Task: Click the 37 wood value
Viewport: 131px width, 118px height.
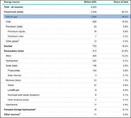Action: pyautogui.click(x=95, y=85)
